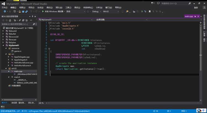Viewport: 207px width, 113px height.
Task: Click the Solution Explorer search magnifier icon
Action: (34, 24)
